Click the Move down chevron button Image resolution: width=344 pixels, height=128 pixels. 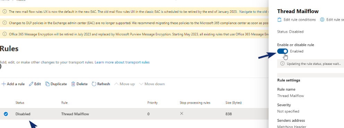tap(152, 84)
